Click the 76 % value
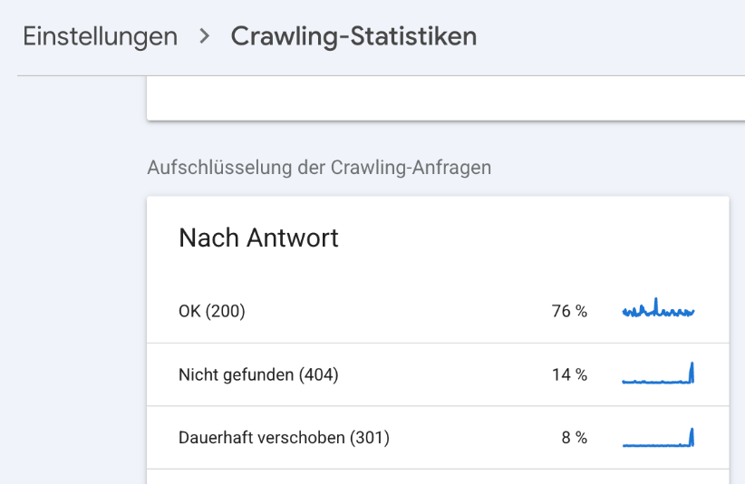745x495 pixels. coord(569,311)
